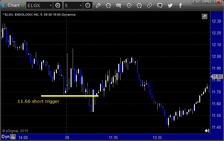Click the 12.30 price axis label
Screen dimensions: 224x141
tap(216, 21)
